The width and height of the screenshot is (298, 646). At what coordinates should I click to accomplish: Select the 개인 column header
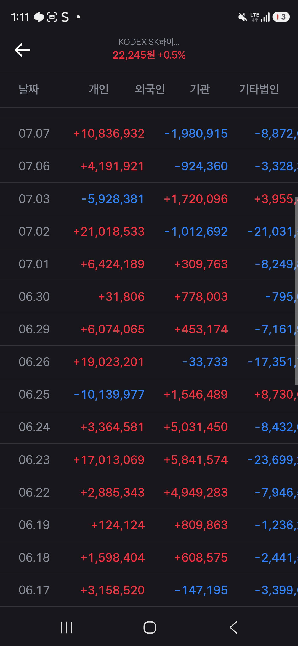[x=99, y=89]
